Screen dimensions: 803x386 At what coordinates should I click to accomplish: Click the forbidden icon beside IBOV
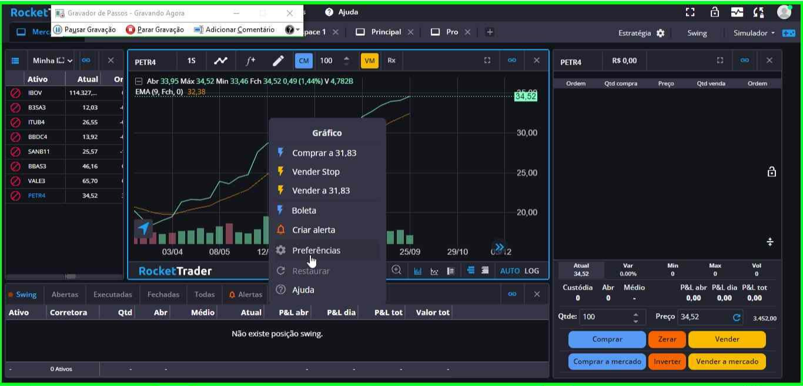click(x=16, y=93)
